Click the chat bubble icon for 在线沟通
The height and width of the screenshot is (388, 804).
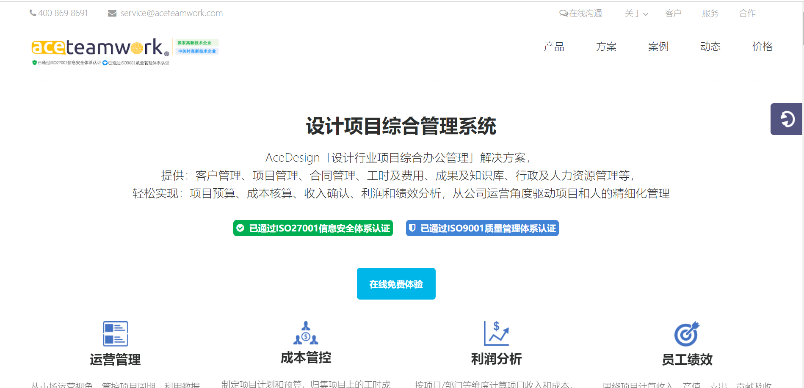(x=564, y=14)
